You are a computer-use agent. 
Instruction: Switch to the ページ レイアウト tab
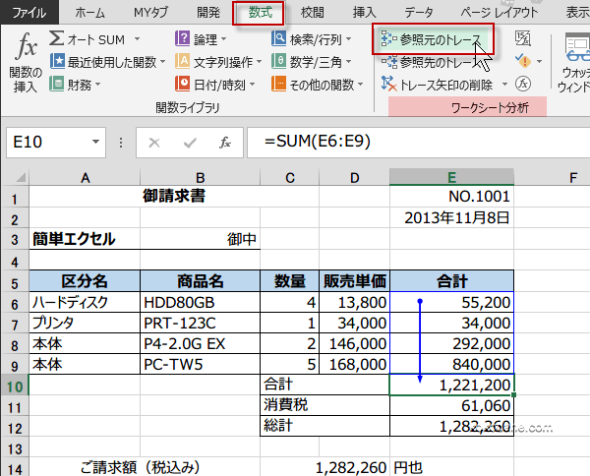point(500,13)
